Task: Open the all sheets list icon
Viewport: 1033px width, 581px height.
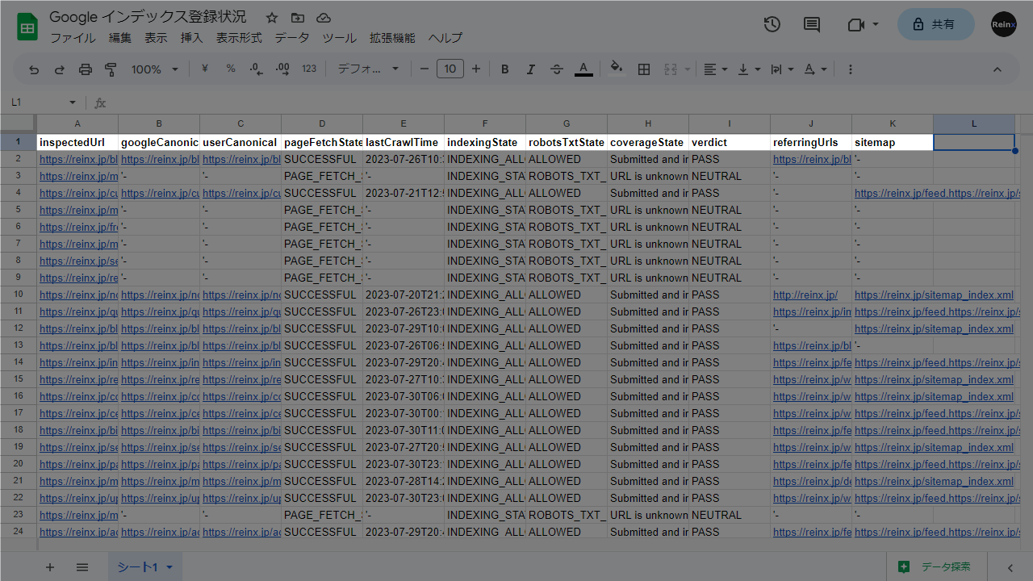Action: click(82, 567)
